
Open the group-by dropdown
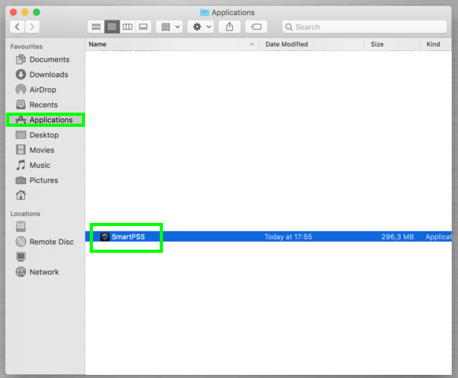pos(169,27)
